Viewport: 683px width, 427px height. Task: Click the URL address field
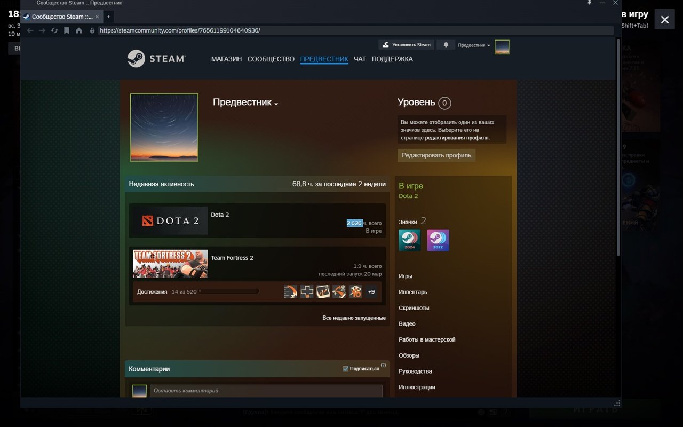tap(356, 30)
